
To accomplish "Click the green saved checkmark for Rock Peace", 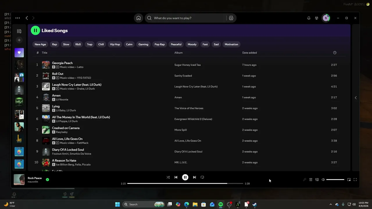I will point(47,180).
